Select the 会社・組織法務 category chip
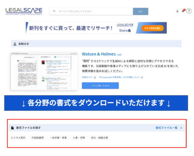 pyautogui.click(x=99, y=138)
